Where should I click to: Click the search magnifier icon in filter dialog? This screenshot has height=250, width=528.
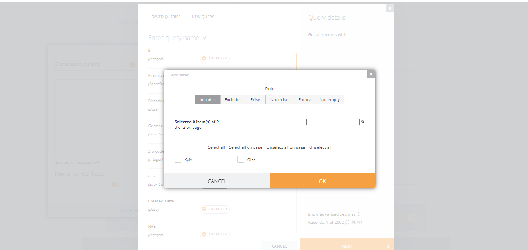click(362, 122)
